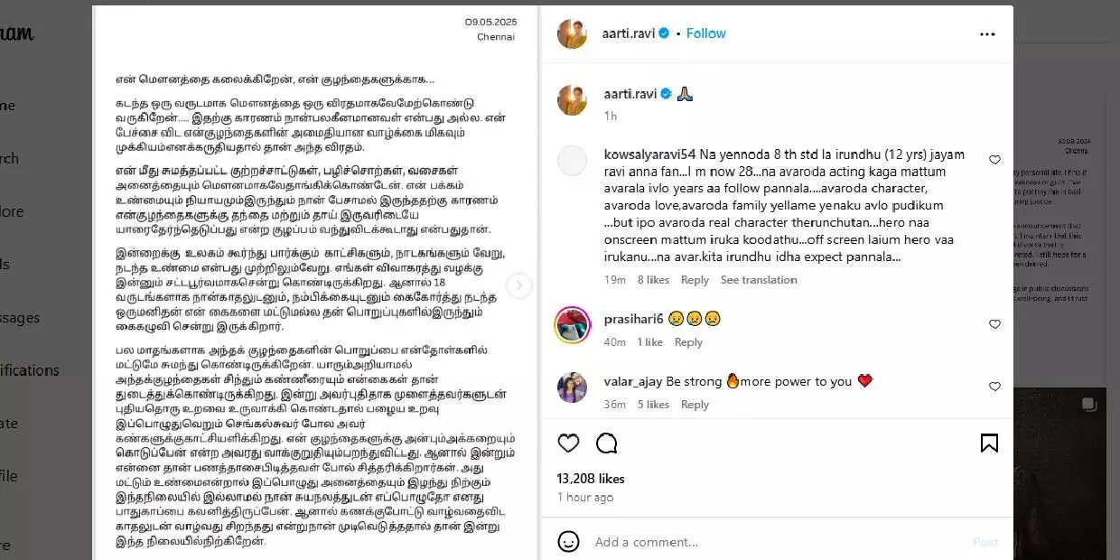This screenshot has height=560, width=1120.
Task: Save post with bookmark icon
Action: point(989,443)
